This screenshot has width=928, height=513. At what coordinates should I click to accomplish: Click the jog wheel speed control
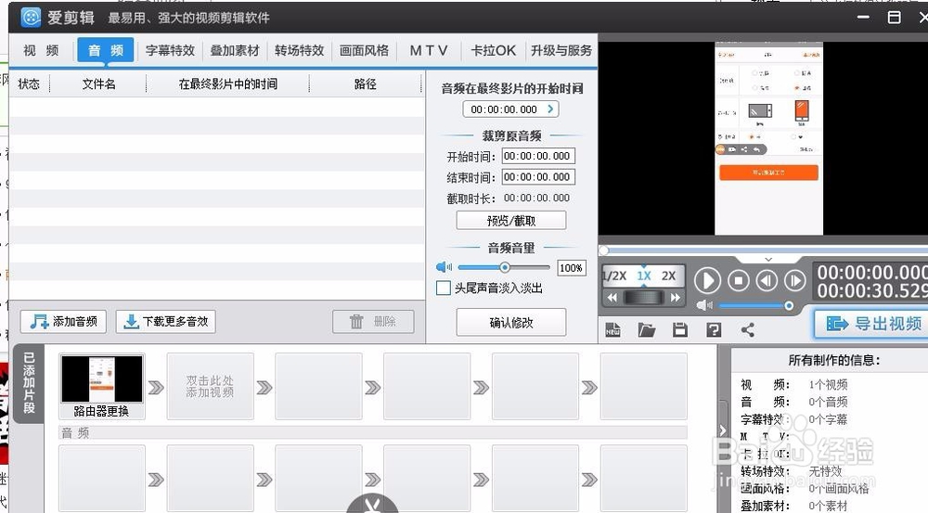(x=644, y=298)
